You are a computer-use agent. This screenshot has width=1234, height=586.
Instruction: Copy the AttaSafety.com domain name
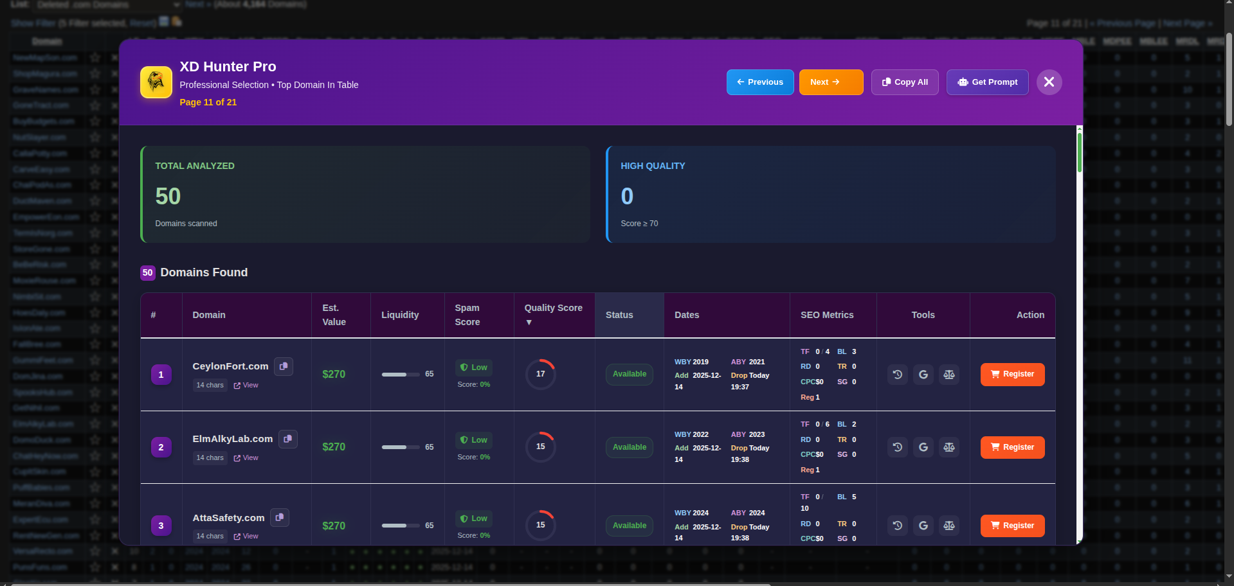click(279, 517)
